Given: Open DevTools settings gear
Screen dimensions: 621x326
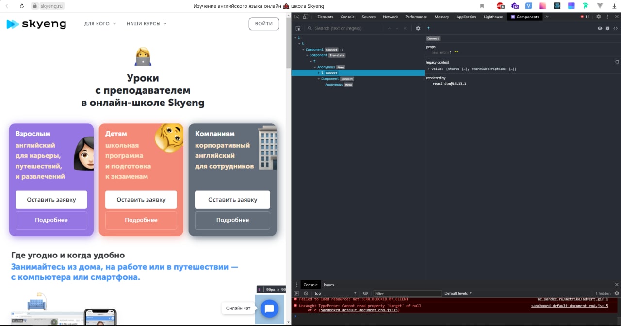Looking at the screenshot, I should point(598,17).
